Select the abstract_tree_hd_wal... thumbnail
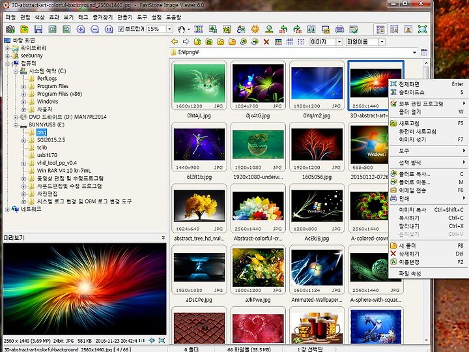Image resolution: width=469 pixels, height=352 pixels. tap(199, 209)
